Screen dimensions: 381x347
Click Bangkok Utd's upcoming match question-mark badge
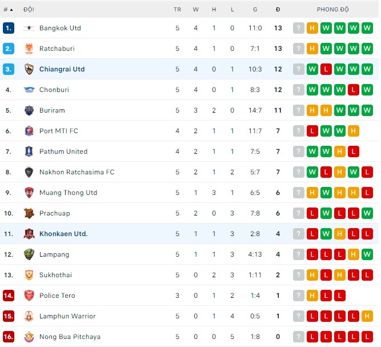coord(298,28)
